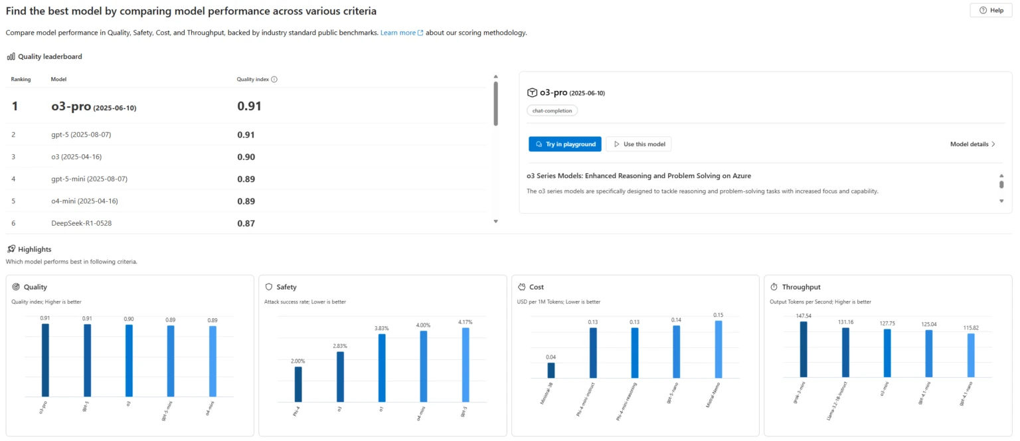Click the chat-completion tag

(x=552, y=111)
